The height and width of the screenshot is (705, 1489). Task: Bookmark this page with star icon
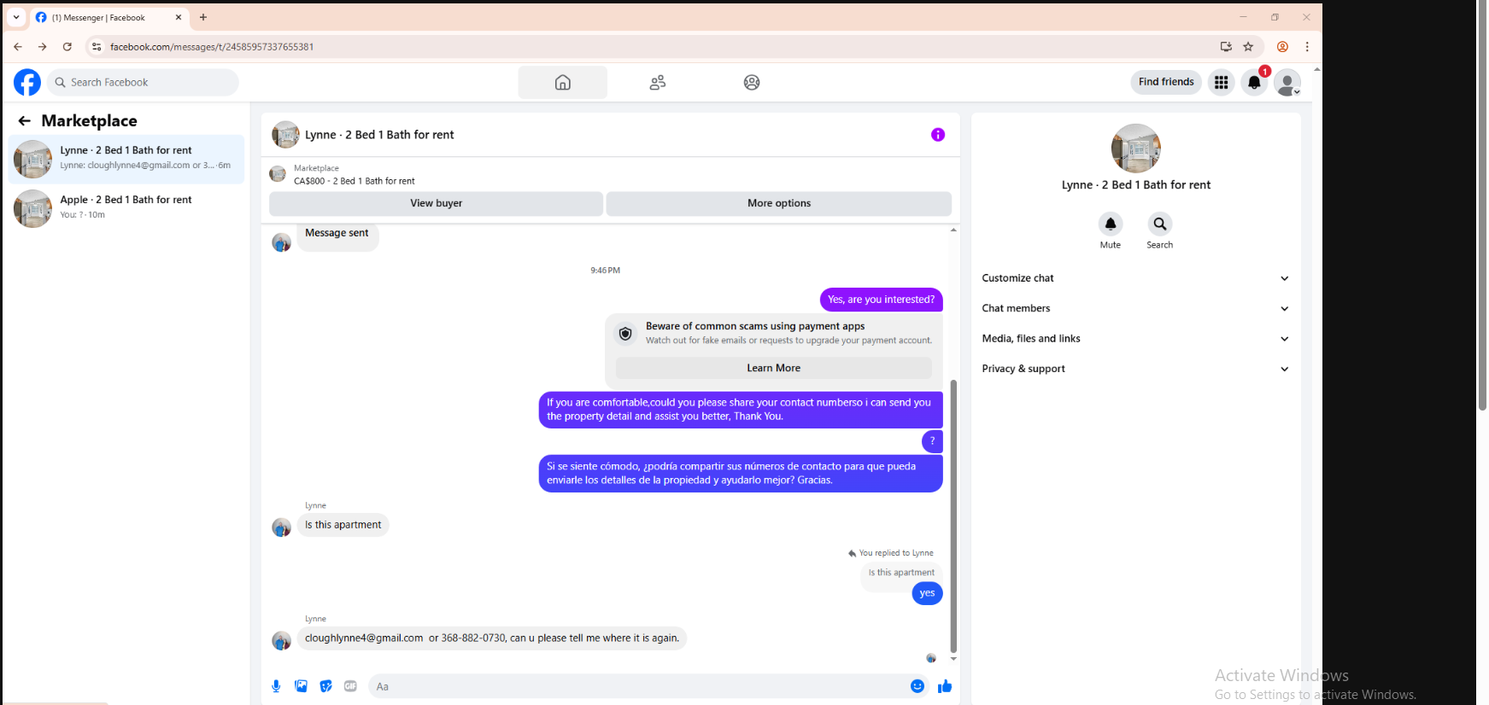1248,47
